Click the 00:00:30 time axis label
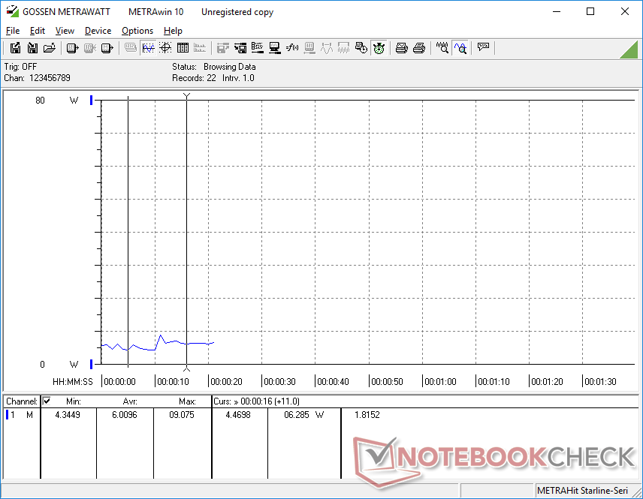This screenshot has width=643, height=499. [x=279, y=382]
